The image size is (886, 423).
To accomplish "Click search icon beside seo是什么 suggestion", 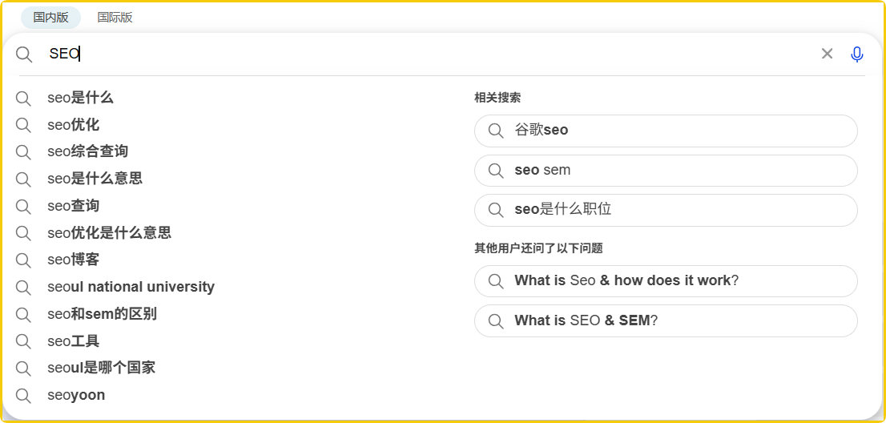I will 23,99.
